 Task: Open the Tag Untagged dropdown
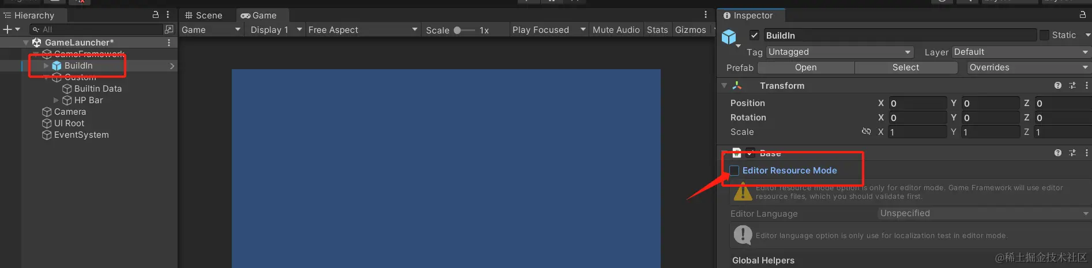click(840, 52)
